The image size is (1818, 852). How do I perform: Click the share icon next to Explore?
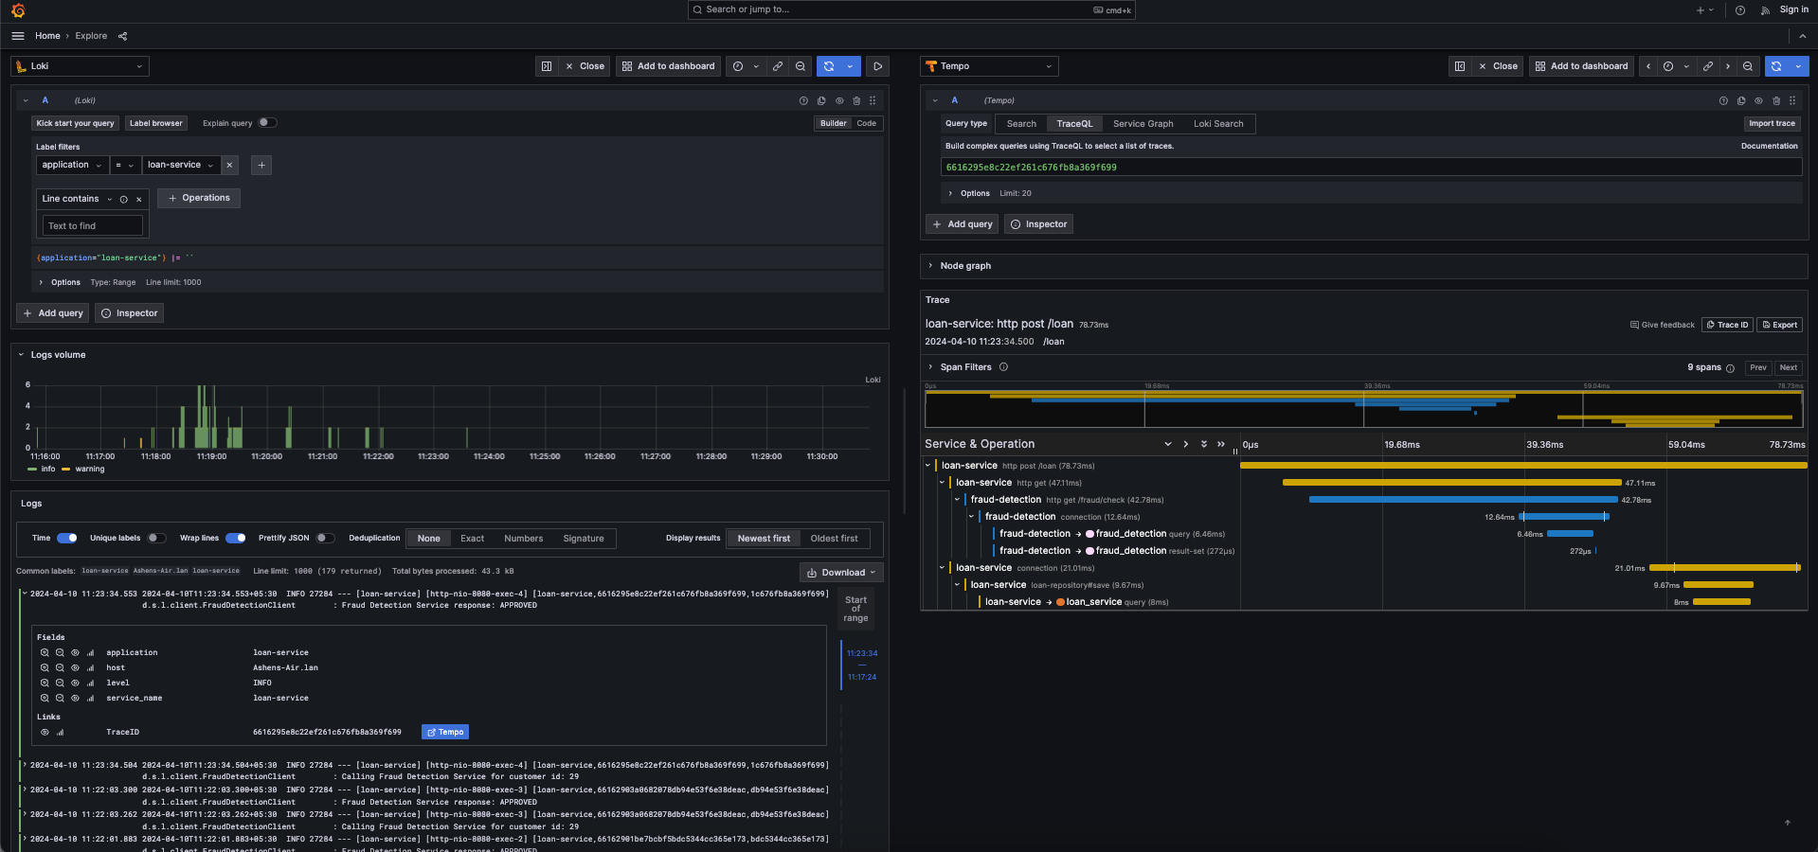coord(122,36)
